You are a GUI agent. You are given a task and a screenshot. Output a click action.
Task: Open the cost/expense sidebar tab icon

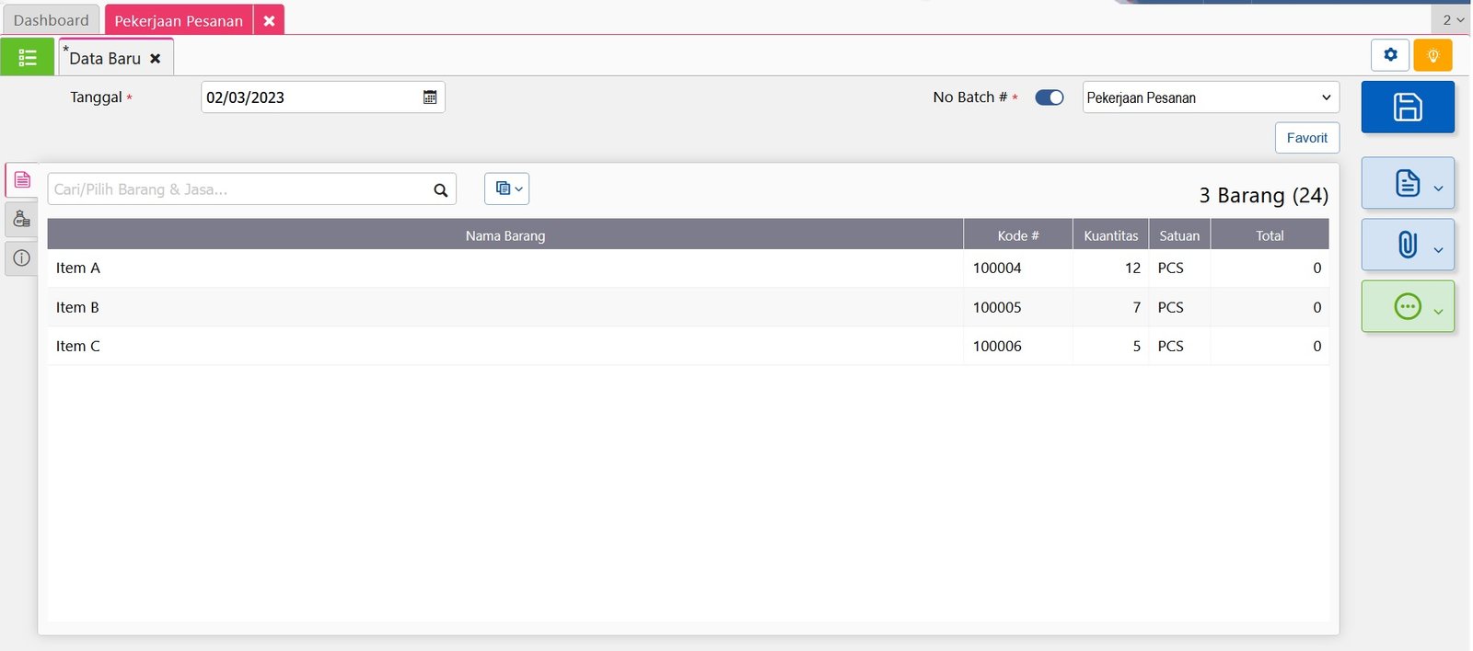[22, 219]
